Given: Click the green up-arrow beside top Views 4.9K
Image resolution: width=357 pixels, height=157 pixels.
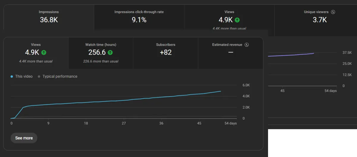Looking at the screenshot, I should click(x=237, y=20).
